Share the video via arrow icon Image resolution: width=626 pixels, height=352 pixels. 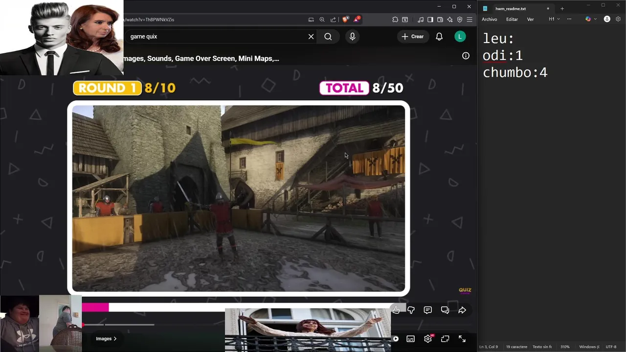462,310
